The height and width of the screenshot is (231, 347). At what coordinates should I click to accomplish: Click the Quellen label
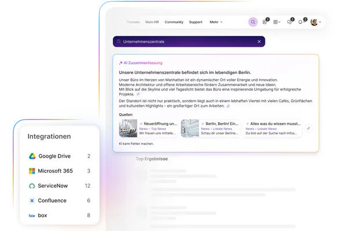(125, 115)
